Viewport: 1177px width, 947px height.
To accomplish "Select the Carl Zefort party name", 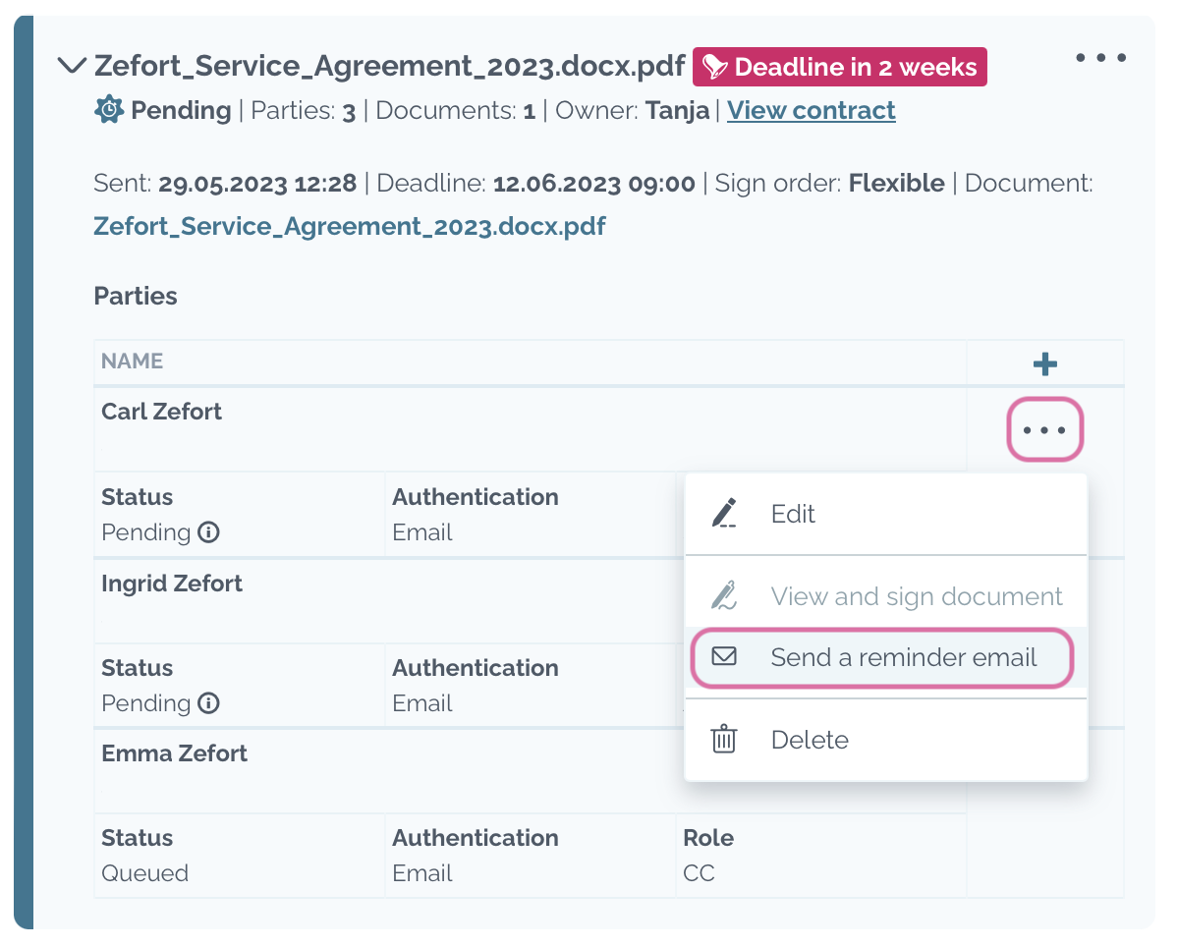I will point(161,412).
